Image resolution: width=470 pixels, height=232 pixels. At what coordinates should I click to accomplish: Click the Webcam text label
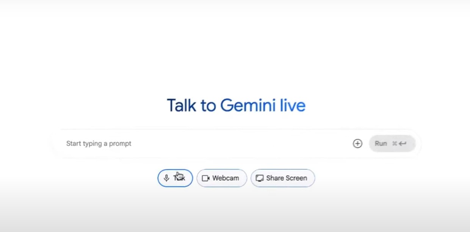tap(226, 178)
